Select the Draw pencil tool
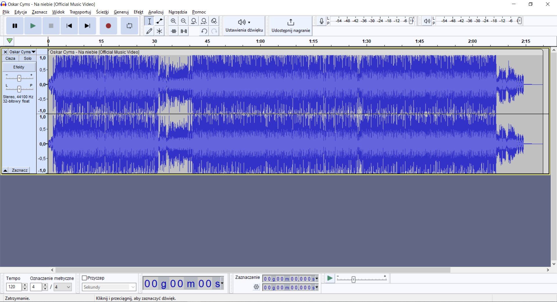The width and height of the screenshot is (557, 302). [149, 31]
